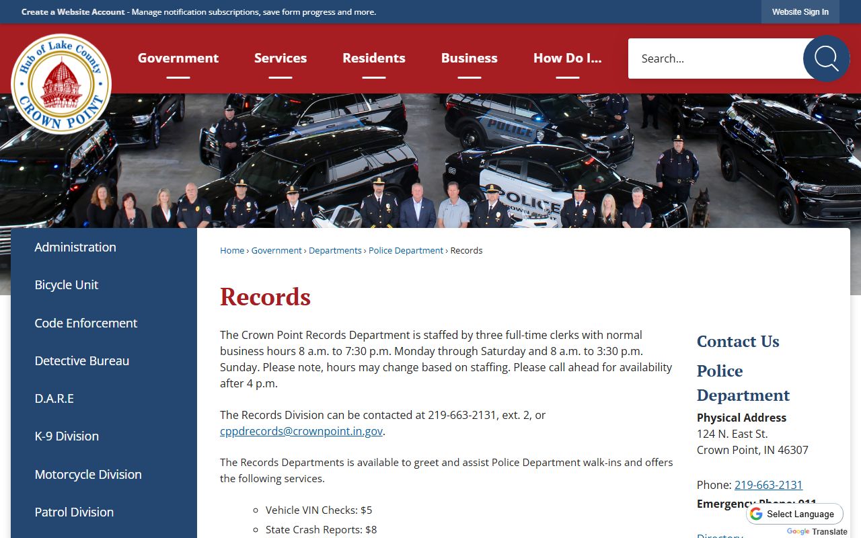Image resolution: width=861 pixels, height=538 pixels.
Task: Click the 219-663-2131 phone link
Action: coord(768,485)
